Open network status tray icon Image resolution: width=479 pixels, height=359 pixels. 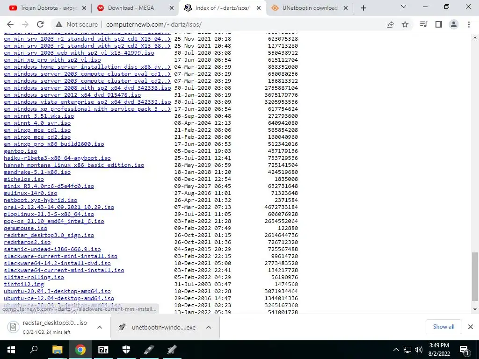click(x=407, y=350)
